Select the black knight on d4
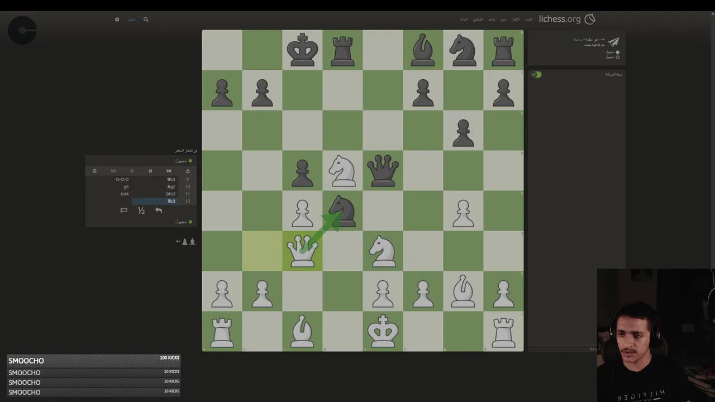Viewport: 715px width, 402px height. pyautogui.click(x=342, y=211)
